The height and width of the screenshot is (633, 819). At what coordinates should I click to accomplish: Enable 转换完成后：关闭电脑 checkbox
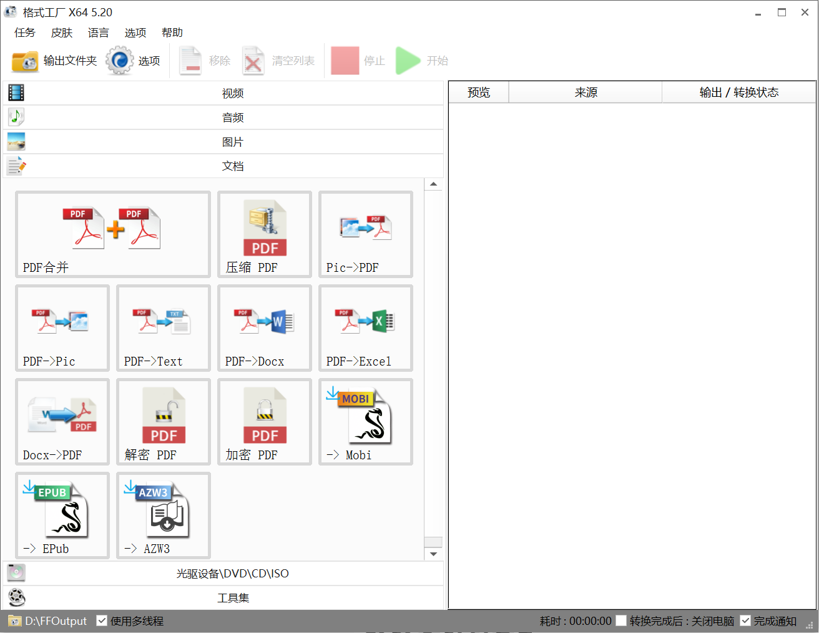621,621
